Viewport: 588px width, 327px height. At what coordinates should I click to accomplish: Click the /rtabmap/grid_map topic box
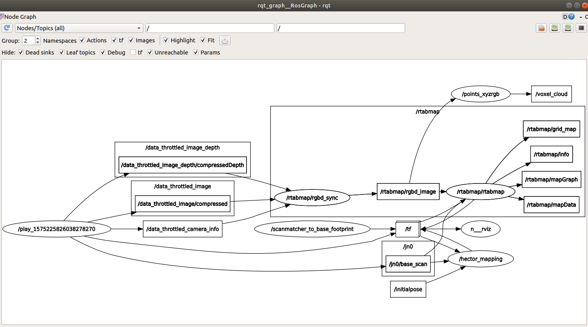pyautogui.click(x=551, y=129)
